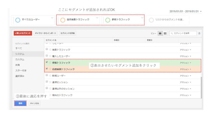Viewport: 211px width, 118px height.
Task: Star the 検索トラフィック segment
Action: pos(50,50)
